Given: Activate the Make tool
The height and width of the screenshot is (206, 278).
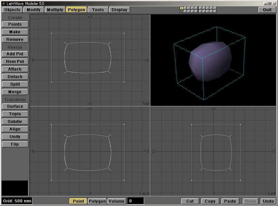Looking at the screenshot, I should pyautogui.click(x=15, y=32).
